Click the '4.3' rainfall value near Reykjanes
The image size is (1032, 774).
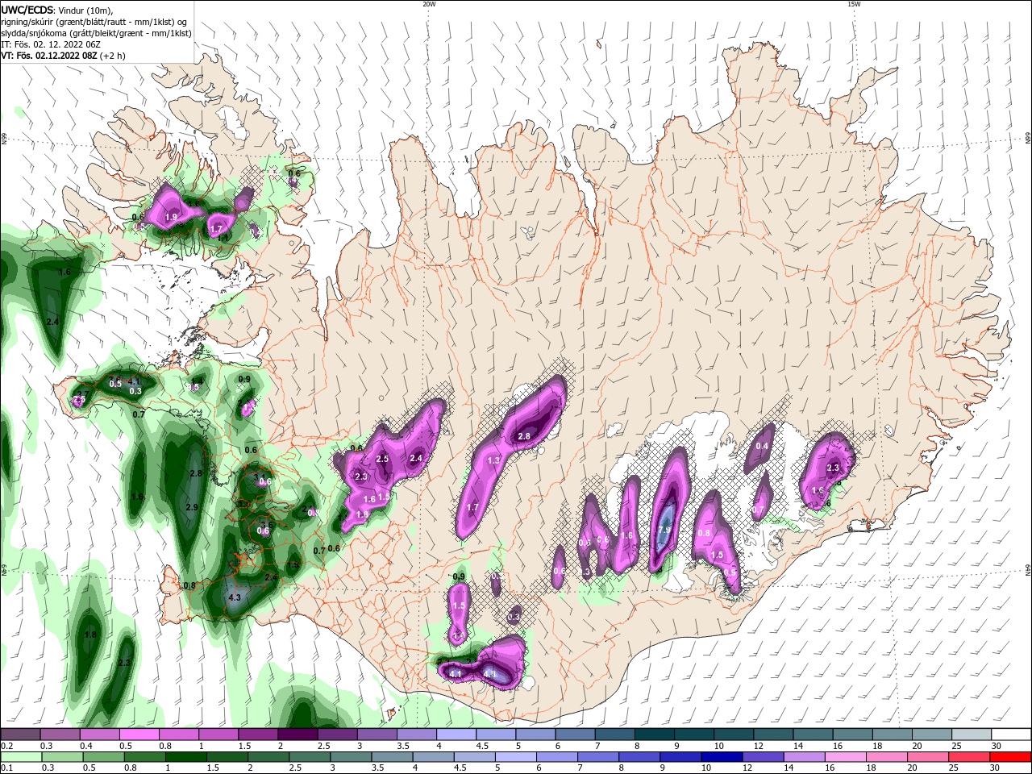coord(235,598)
